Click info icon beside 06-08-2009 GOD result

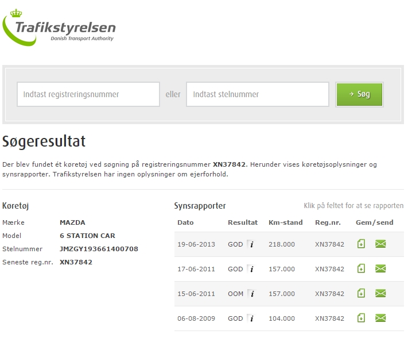click(x=251, y=318)
